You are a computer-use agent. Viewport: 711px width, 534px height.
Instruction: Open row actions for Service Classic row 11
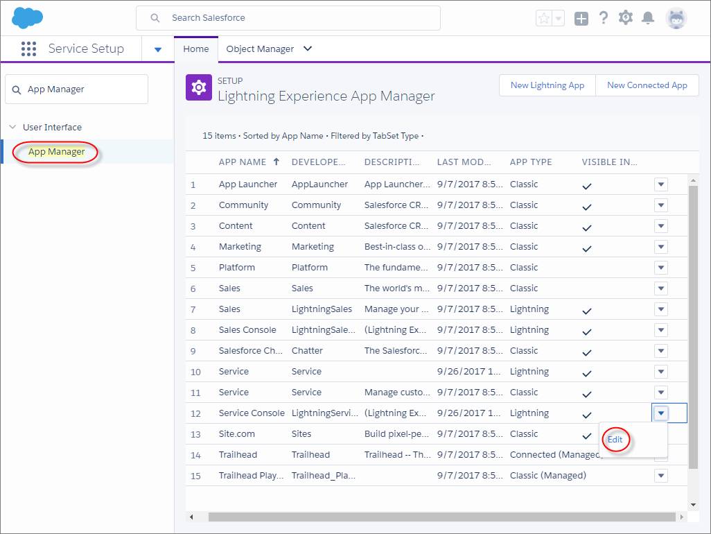(660, 393)
